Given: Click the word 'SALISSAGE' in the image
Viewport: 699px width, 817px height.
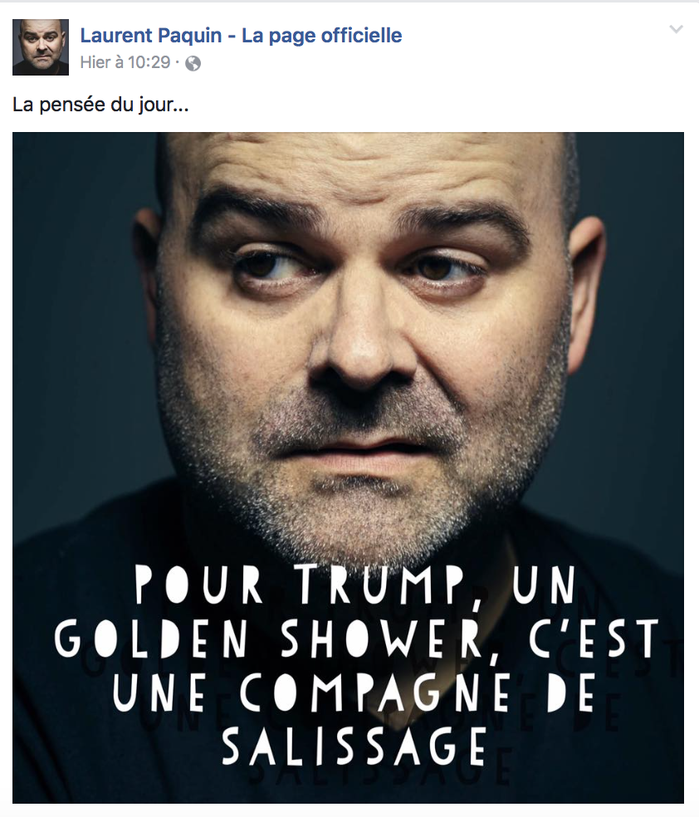Looking at the screenshot, I should click(354, 745).
